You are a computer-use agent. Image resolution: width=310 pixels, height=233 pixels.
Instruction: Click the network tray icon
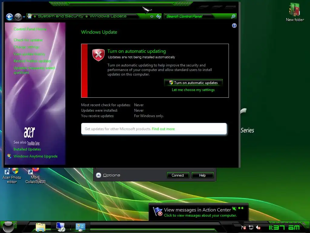251,228
